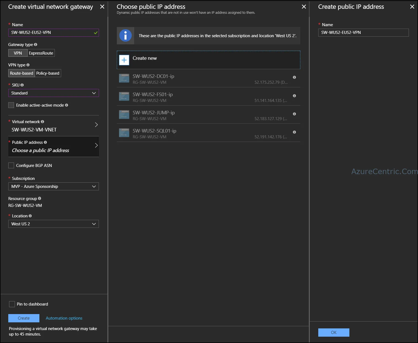The image size is (418, 343).
Task: Confirm with the OK button
Action: tap(334, 333)
